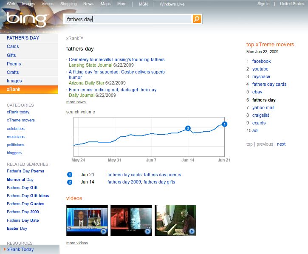Screen dimensions: 308x254
Task: Click chart marker 1 at Jun 21
Action: (224, 124)
